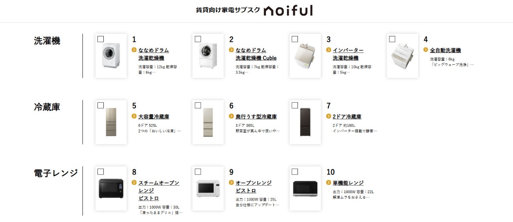Click the noiful logo in the header

click(x=288, y=11)
